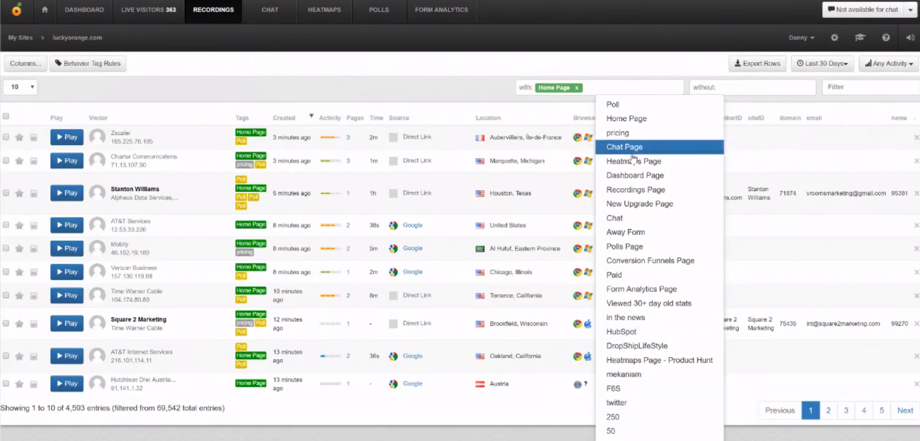
Task: Click the My Sites breadcrumb link
Action: coord(20,37)
